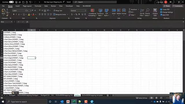
Task: Apply comma style
Action: click(x=79, y=14)
